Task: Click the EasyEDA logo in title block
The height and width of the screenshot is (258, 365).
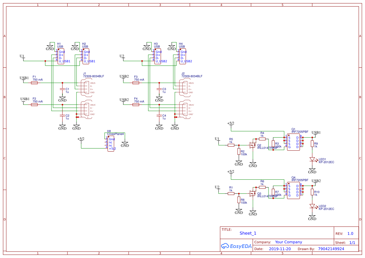Action: (x=236, y=246)
